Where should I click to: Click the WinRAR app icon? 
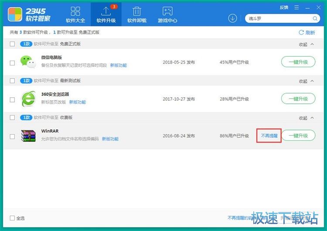[x=28, y=136]
